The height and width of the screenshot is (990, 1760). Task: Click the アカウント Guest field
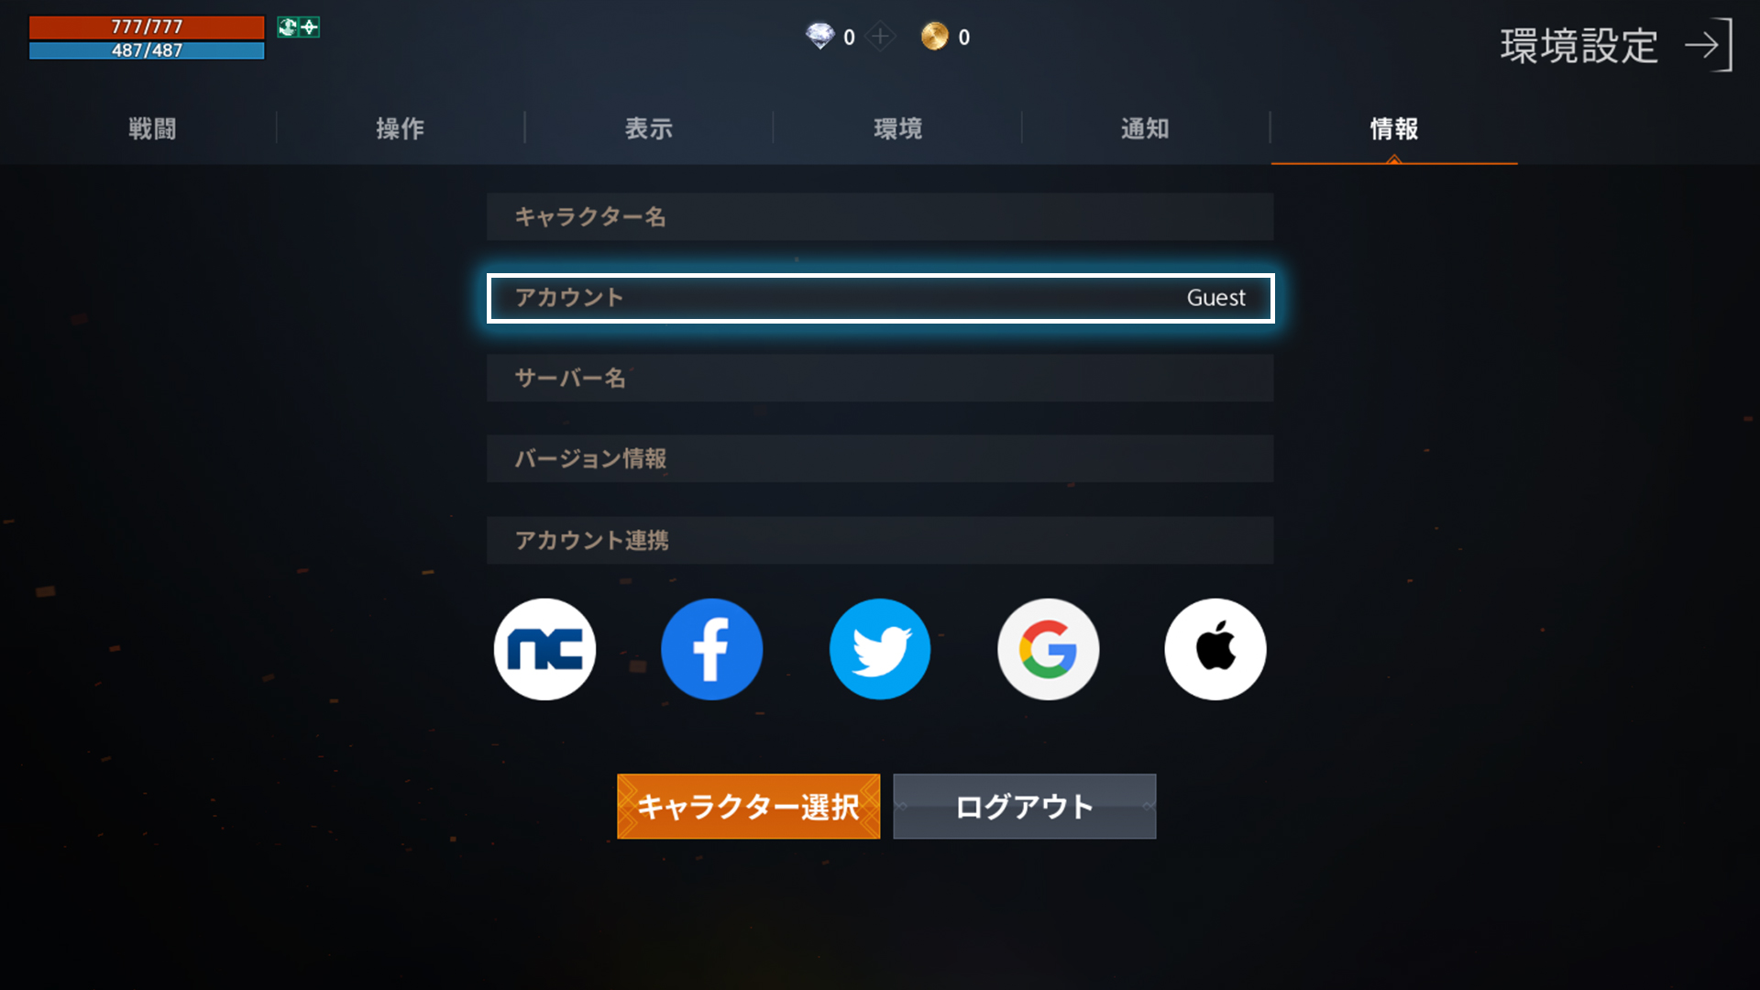tap(880, 296)
